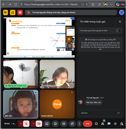Click yellow door extension button
The width and height of the screenshot is (126, 129).
(x=13, y=12)
